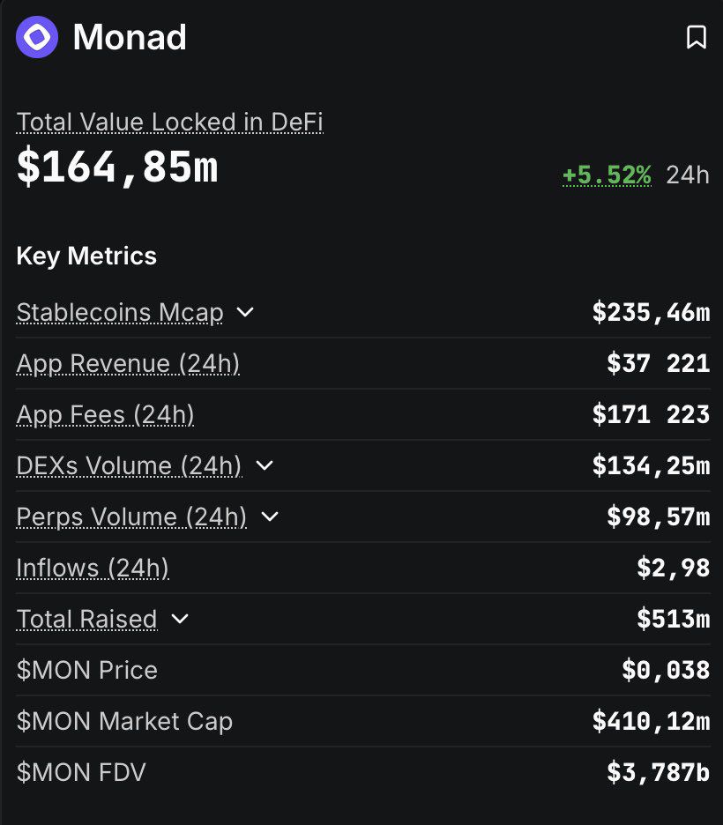
Task: Expand the Stablecoins Mcap breakdown chevron
Action: click(x=246, y=312)
